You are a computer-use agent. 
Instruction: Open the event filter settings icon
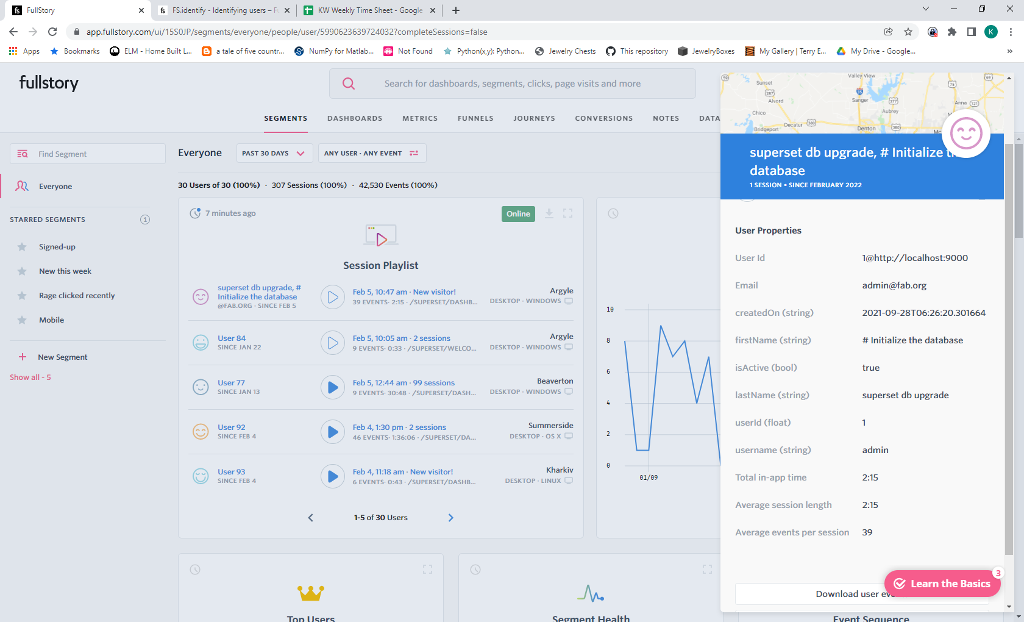(x=414, y=153)
